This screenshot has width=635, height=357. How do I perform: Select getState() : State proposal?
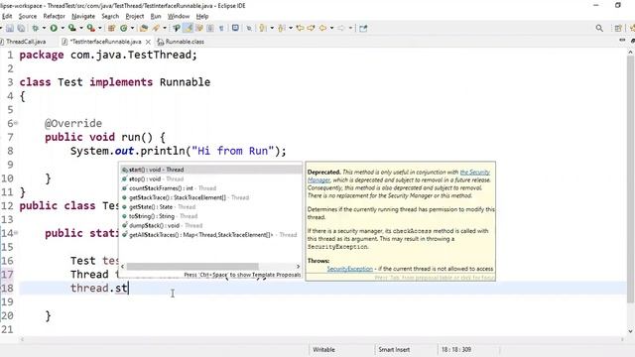(x=210, y=207)
